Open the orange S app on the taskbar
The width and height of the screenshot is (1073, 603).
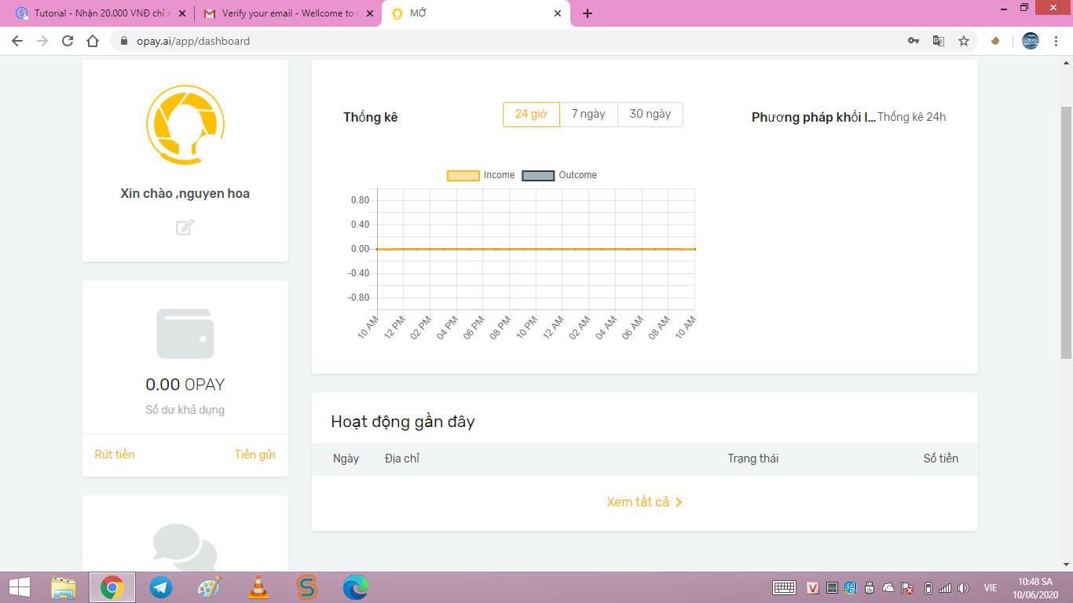click(307, 587)
